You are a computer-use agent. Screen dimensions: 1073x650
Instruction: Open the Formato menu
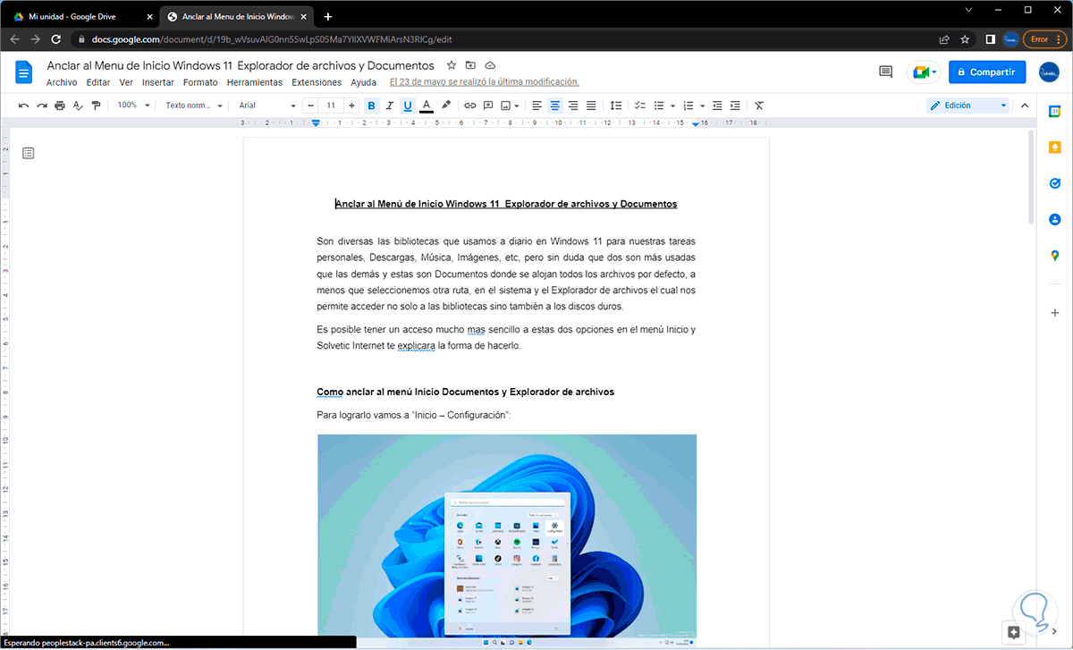[200, 82]
